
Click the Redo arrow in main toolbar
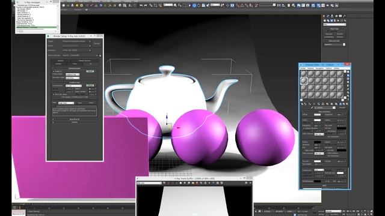click(146, 5)
